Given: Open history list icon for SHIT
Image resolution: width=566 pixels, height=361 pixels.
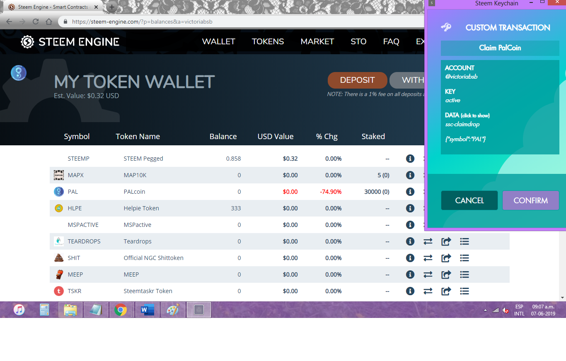Looking at the screenshot, I should [464, 258].
